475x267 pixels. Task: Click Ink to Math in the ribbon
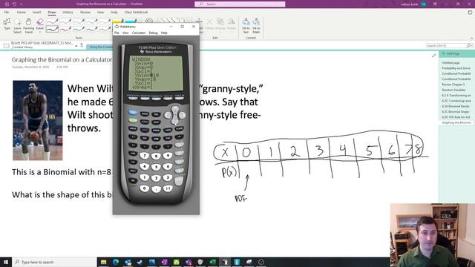pyautogui.click(x=256, y=25)
